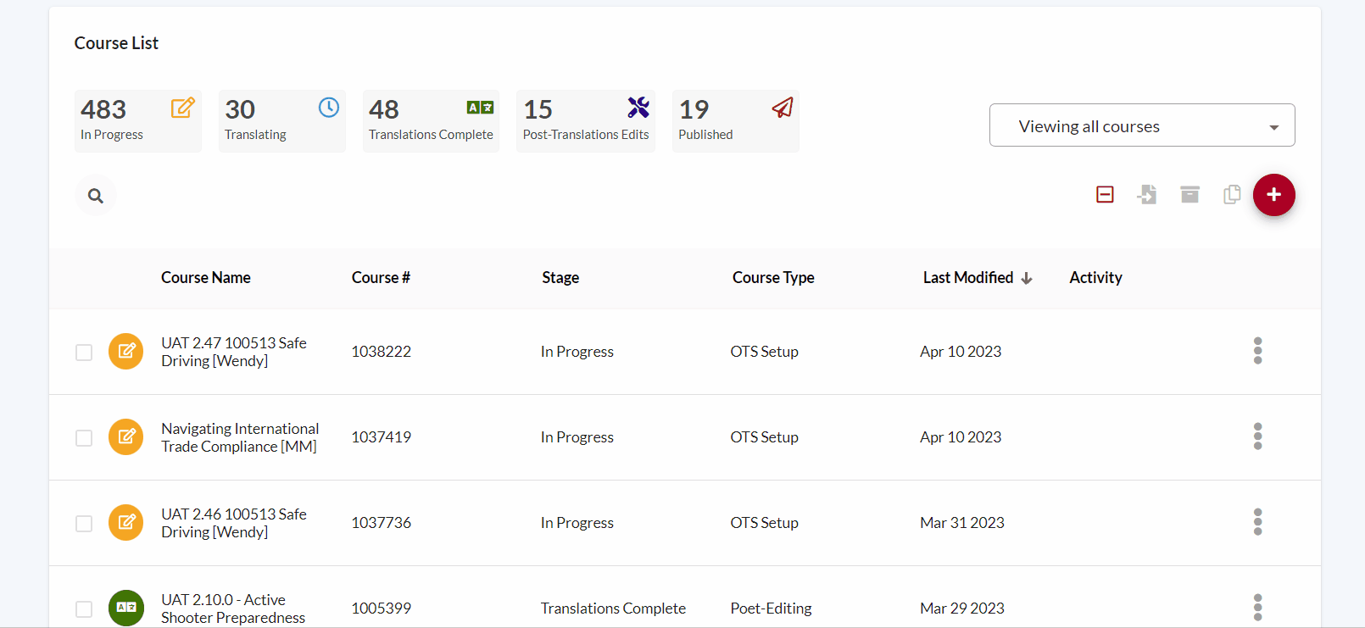The height and width of the screenshot is (628, 1365).
Task: Open the Viewing all courses dropdown
Action: 1141,125
